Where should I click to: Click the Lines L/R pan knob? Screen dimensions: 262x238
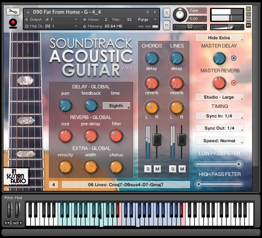(x=177, y=108)
